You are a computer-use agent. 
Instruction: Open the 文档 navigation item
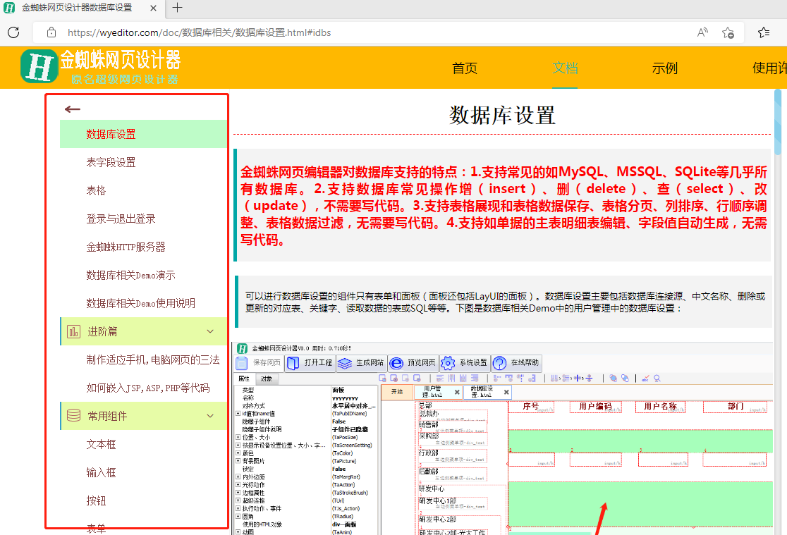click(565, 68)
